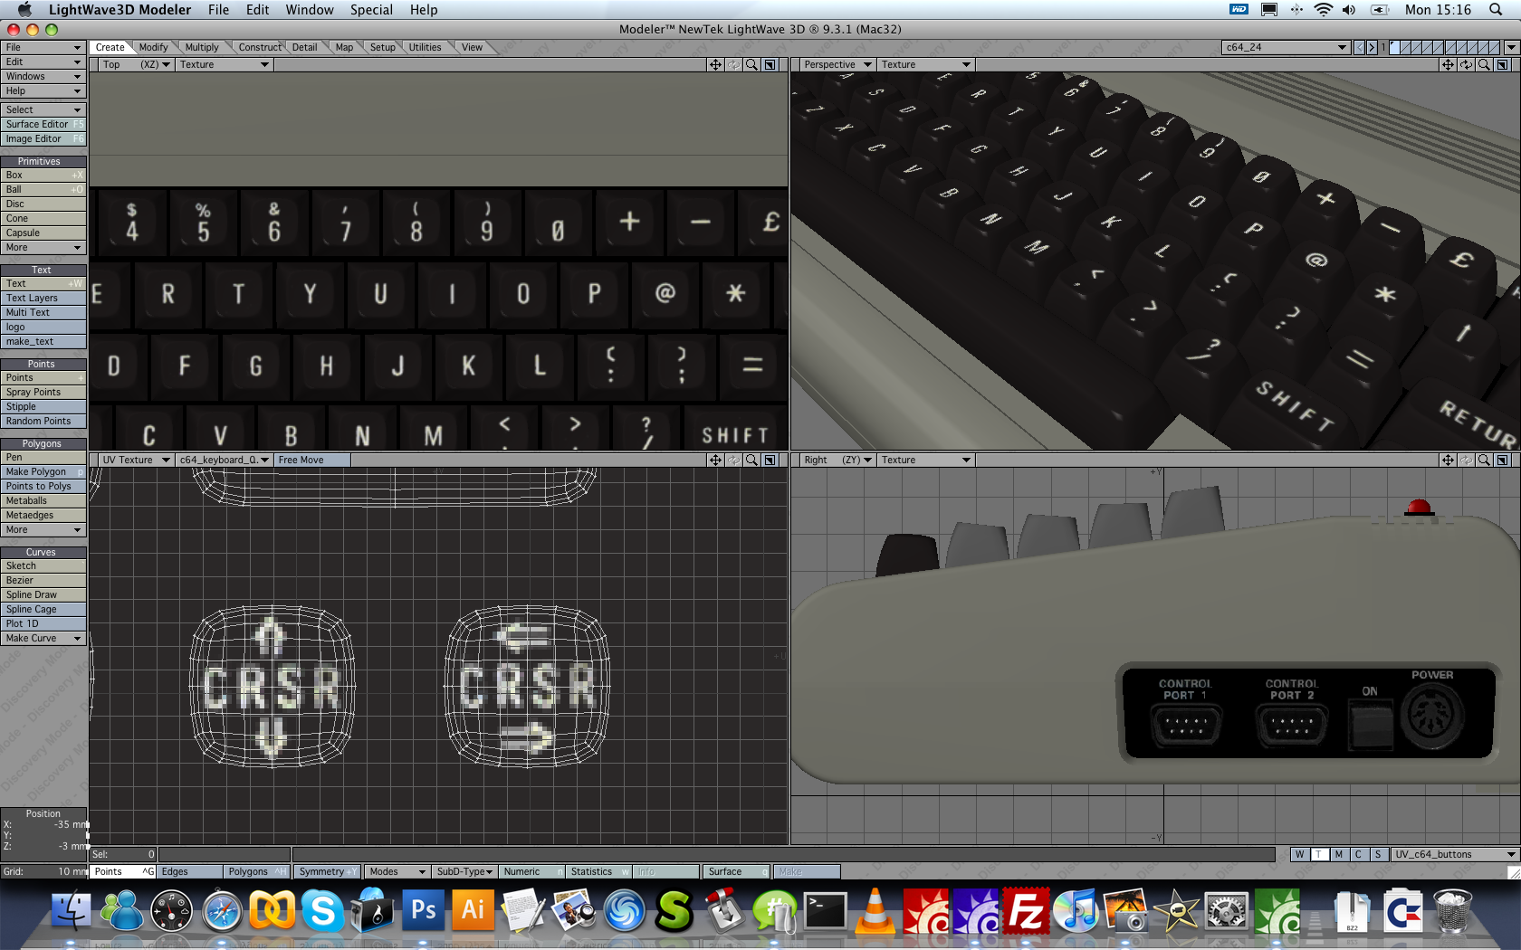Click the zoom magnifier in the Right viewport

click(x=1484, y=460)
